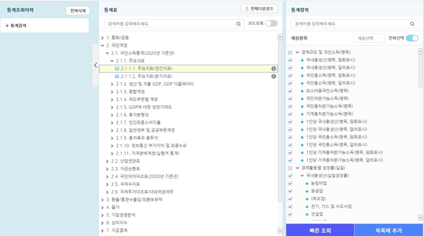The image size is (424, 236).
Task: Expand 2.2. 산업연관표 node
Action: (x=107, y=161)
